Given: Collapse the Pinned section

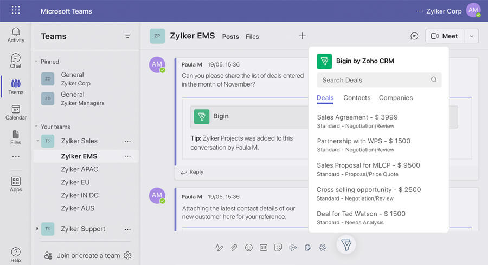Looking at the screenshot, I should click(36, 62).
